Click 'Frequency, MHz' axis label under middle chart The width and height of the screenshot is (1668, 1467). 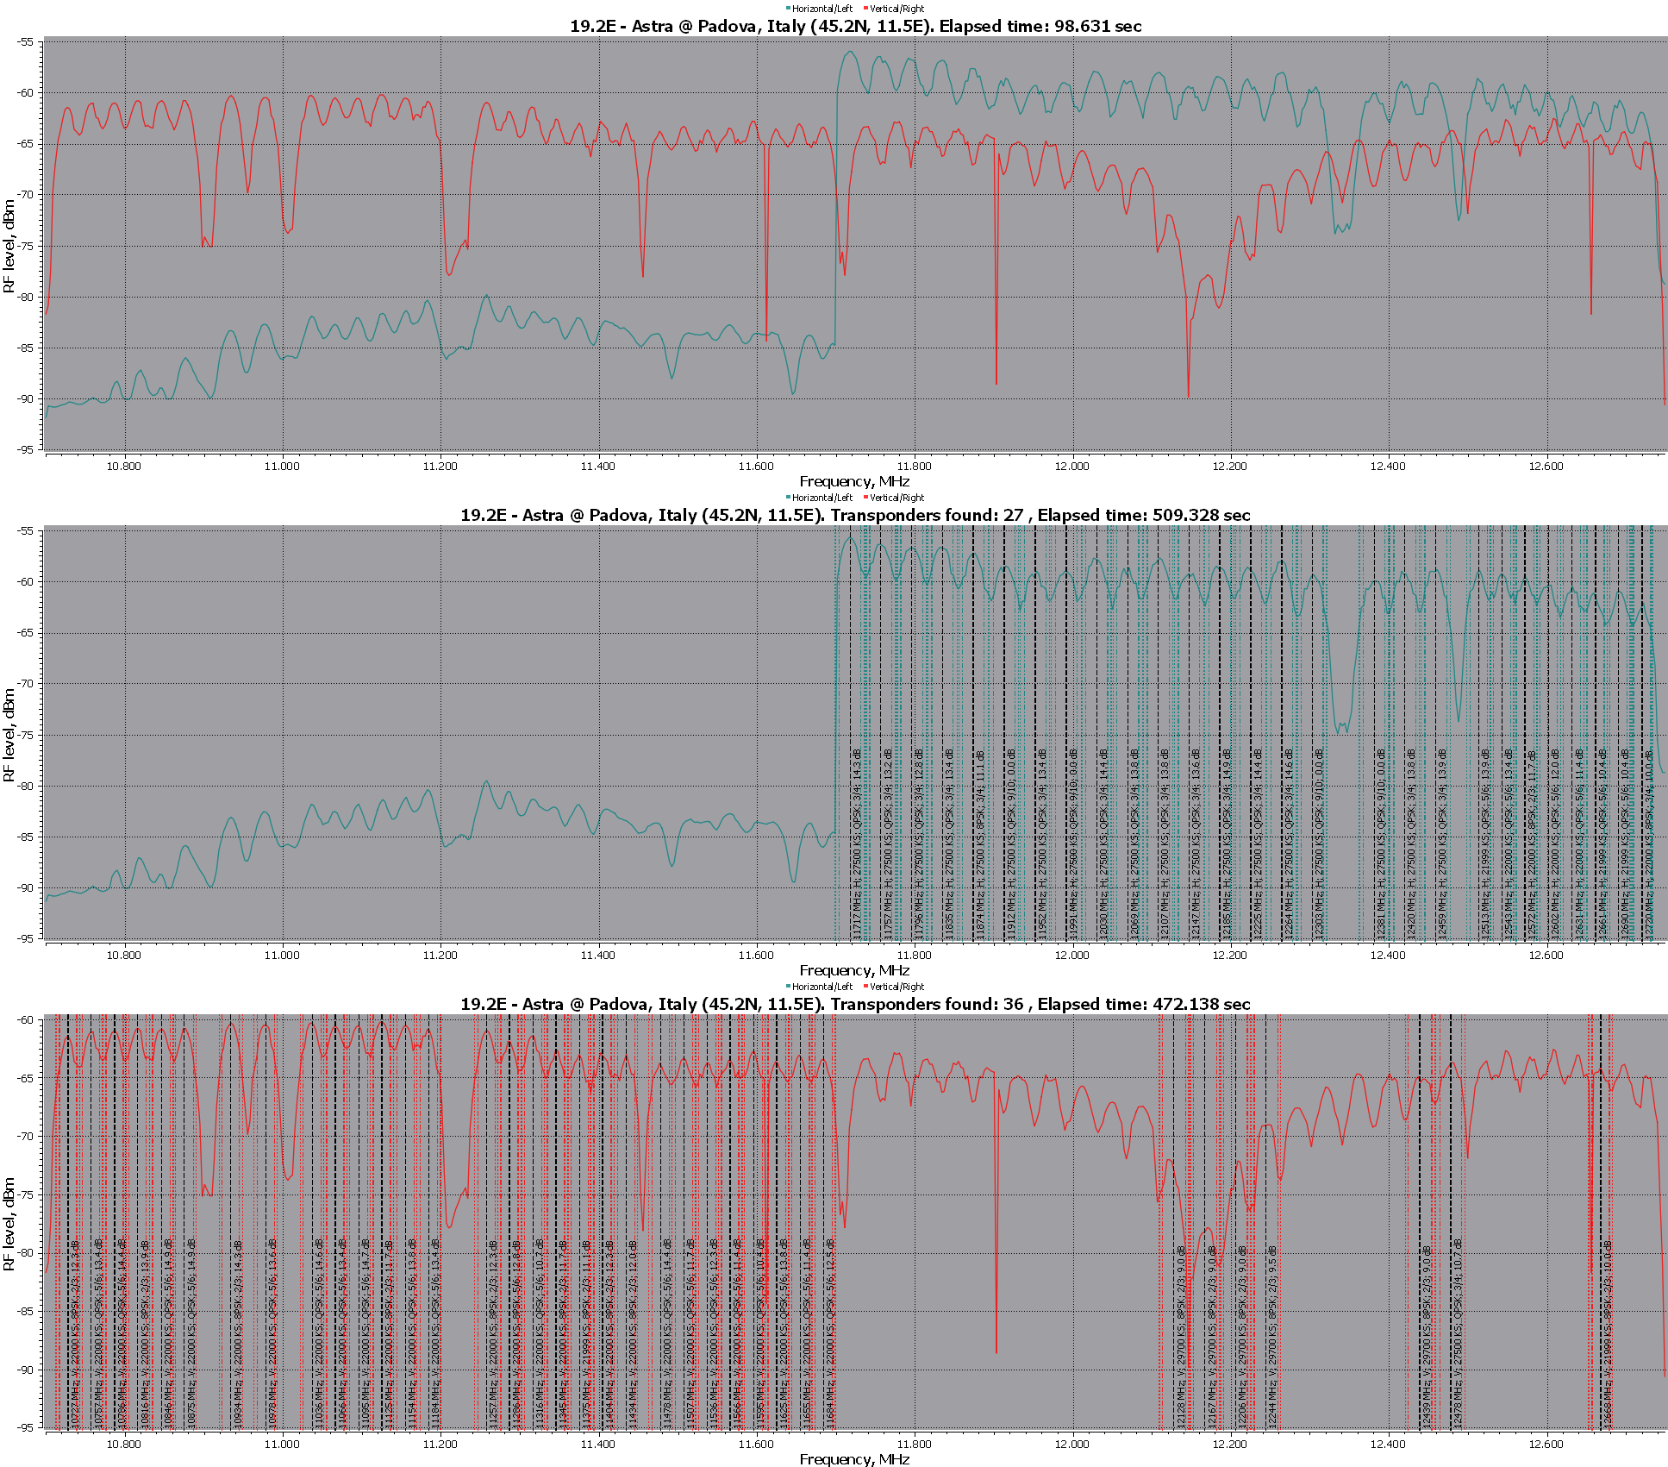pyautogui.click(x=854, y=970)
